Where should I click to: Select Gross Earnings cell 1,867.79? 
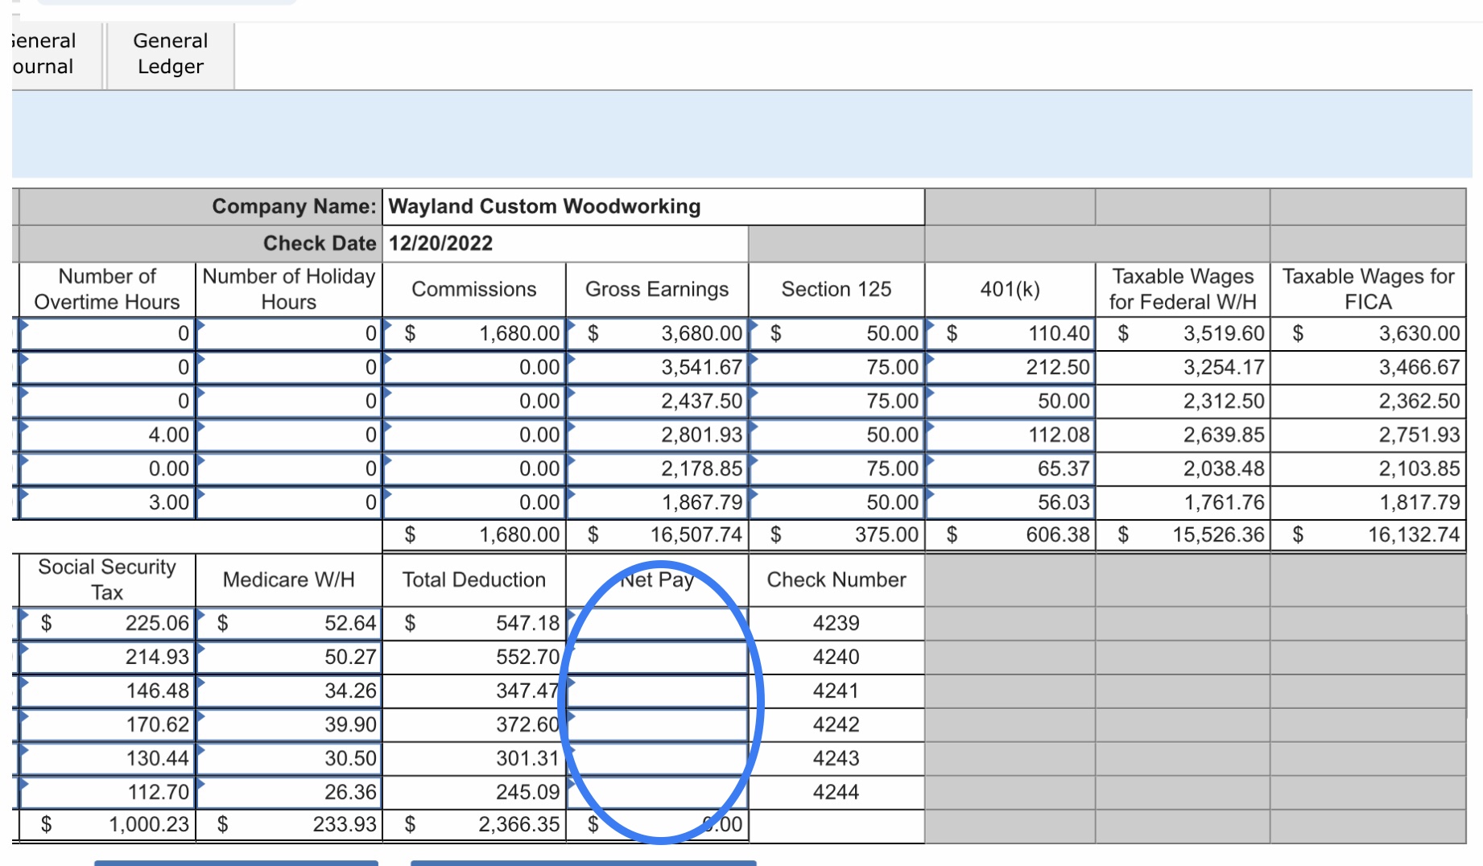[658, 502]
